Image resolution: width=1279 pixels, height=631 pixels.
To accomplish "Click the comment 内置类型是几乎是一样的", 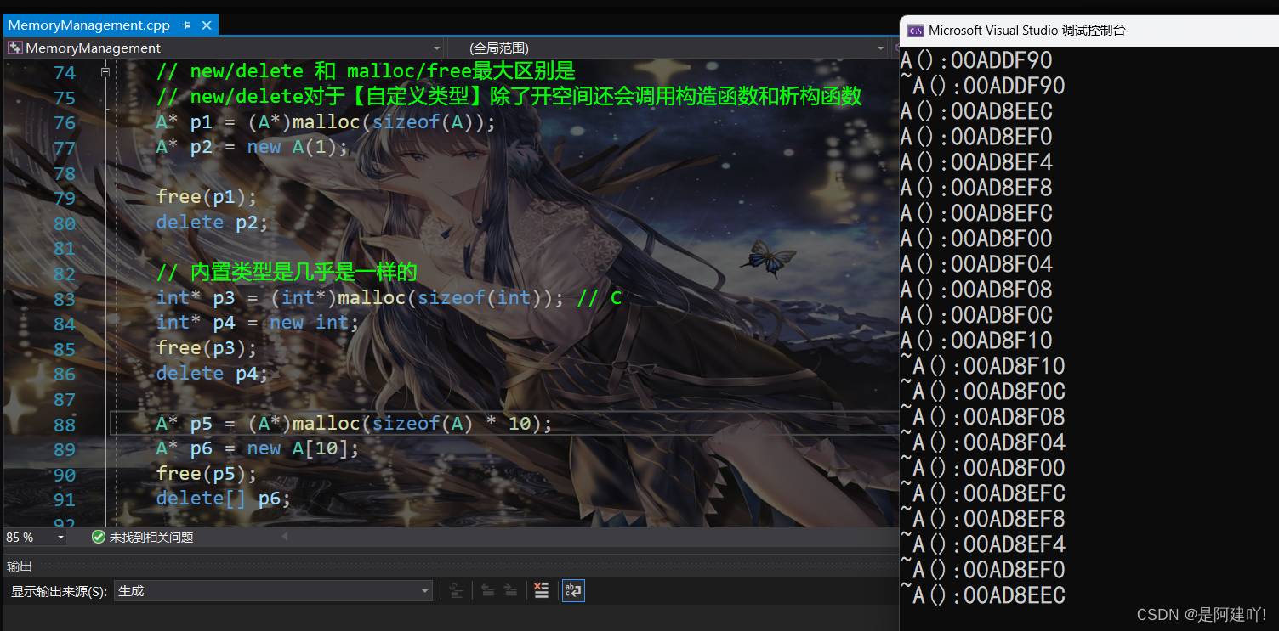I will coord(287,272).
